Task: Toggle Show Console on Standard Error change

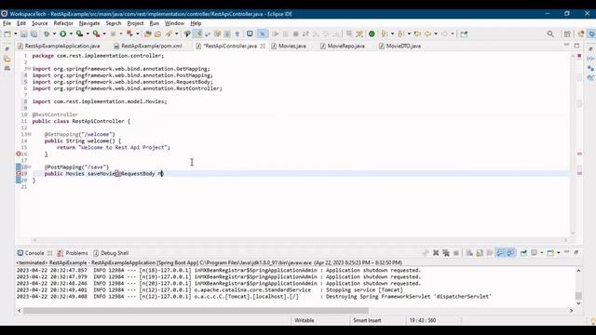Action: (510, 253)
